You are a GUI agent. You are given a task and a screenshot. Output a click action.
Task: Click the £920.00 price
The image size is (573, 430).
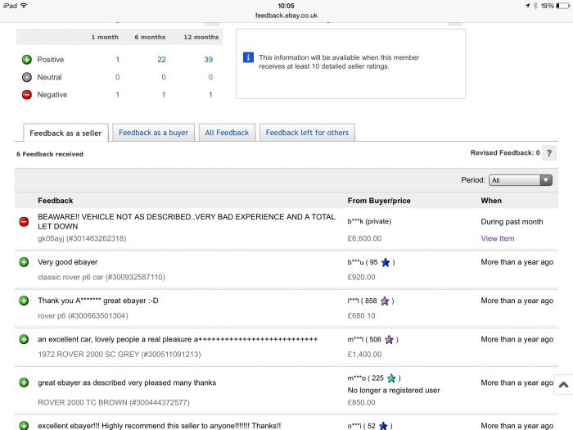tap(361, 277)
